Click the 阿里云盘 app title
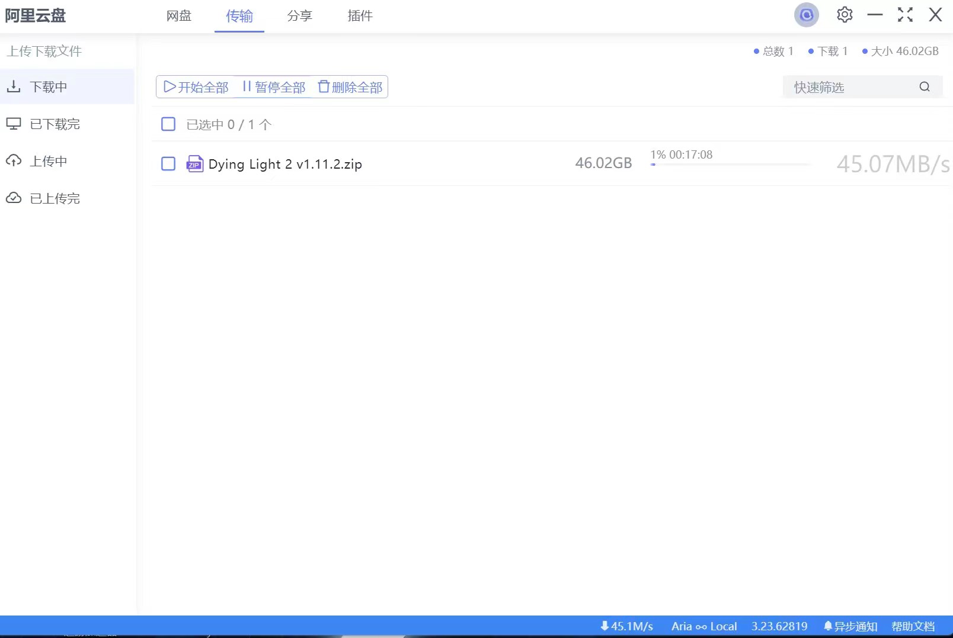Image resolution: width=953 pixels, height=638 pixels. pyautogui.click(x=36, y=15)
